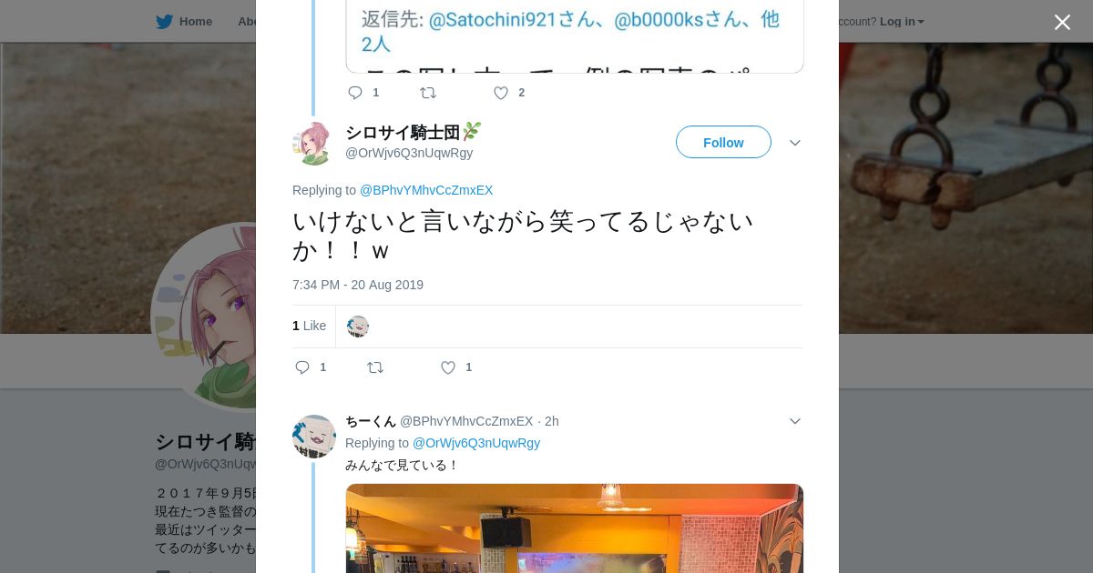Reply to the main tweet via speech bubble icon
The height and width of the screenshot is (573, 1093).
(302, 367)
